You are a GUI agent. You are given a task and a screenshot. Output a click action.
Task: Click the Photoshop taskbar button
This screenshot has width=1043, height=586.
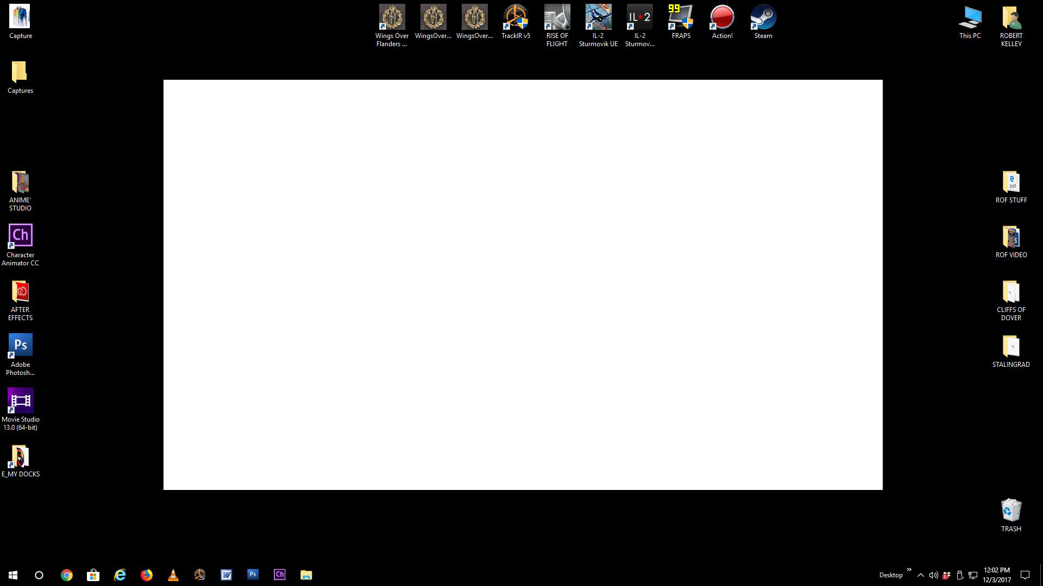click(x=253, y=574)
